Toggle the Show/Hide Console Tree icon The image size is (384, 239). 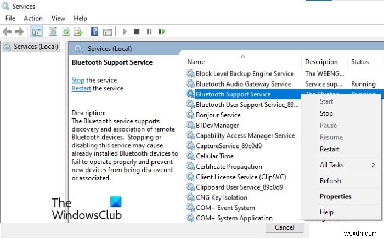[37, 32]
